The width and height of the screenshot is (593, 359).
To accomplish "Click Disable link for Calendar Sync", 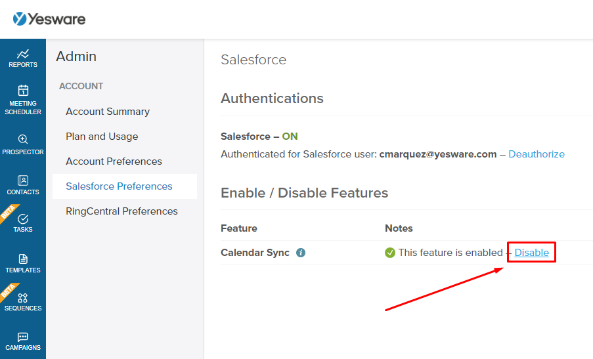I will 531,253.
